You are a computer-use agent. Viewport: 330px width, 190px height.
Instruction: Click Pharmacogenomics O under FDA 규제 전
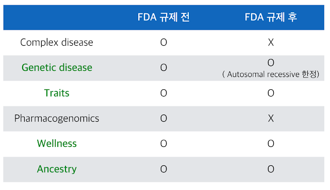[x=163, y=119]
